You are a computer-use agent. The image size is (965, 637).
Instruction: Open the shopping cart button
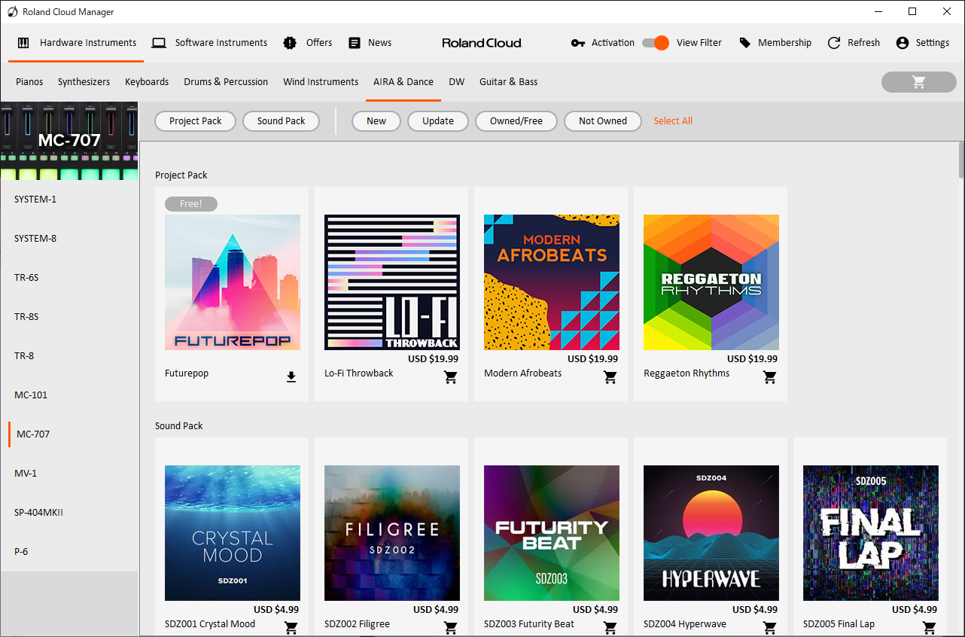[x=918, y=82]
